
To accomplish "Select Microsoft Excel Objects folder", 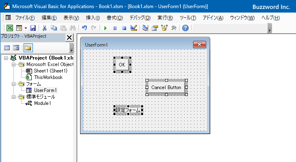I will tap(50, 64).
